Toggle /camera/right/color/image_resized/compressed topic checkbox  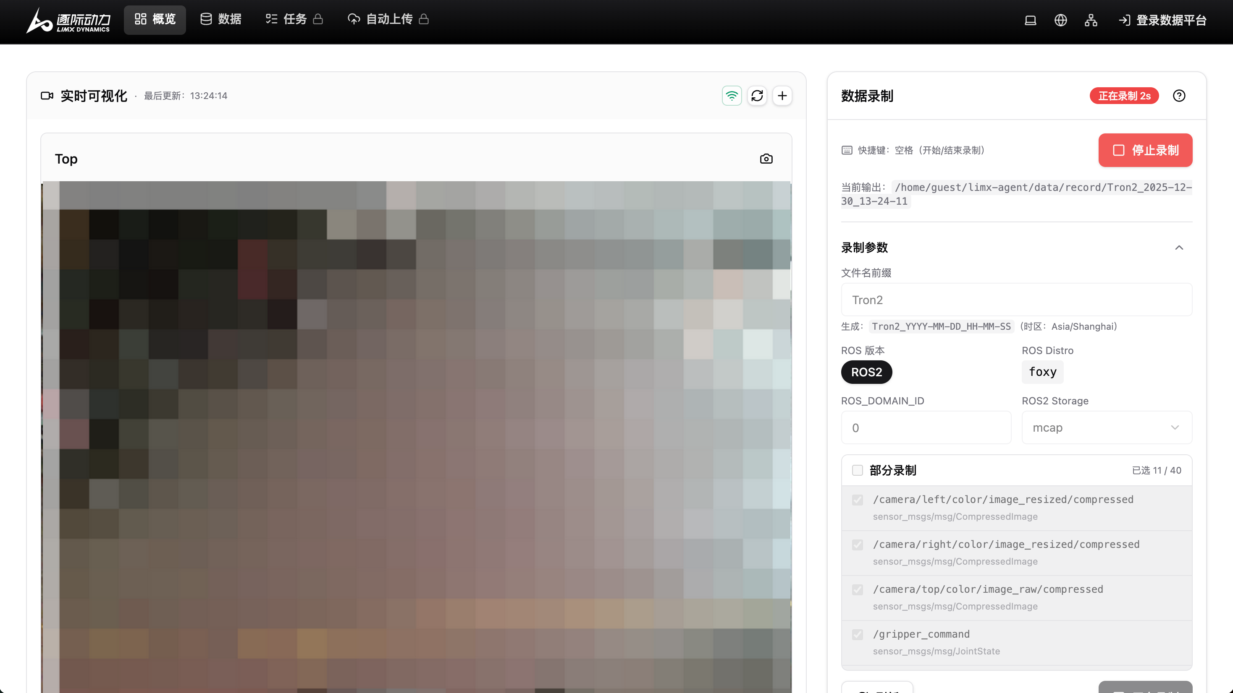(x=857, y=545)
